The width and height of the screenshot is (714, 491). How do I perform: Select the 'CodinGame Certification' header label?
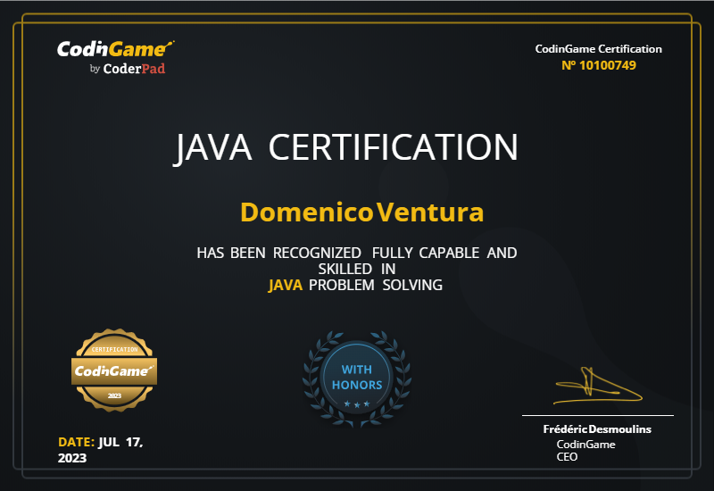tap(598, 49)
